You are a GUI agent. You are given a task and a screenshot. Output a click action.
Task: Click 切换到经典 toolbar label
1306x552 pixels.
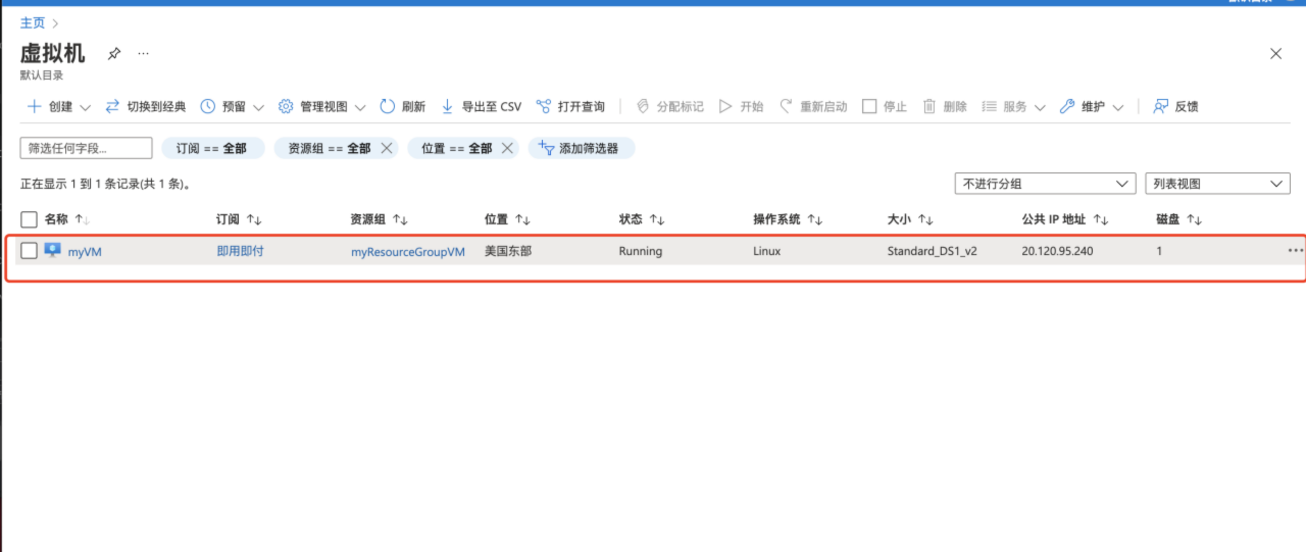pos(156,107)
